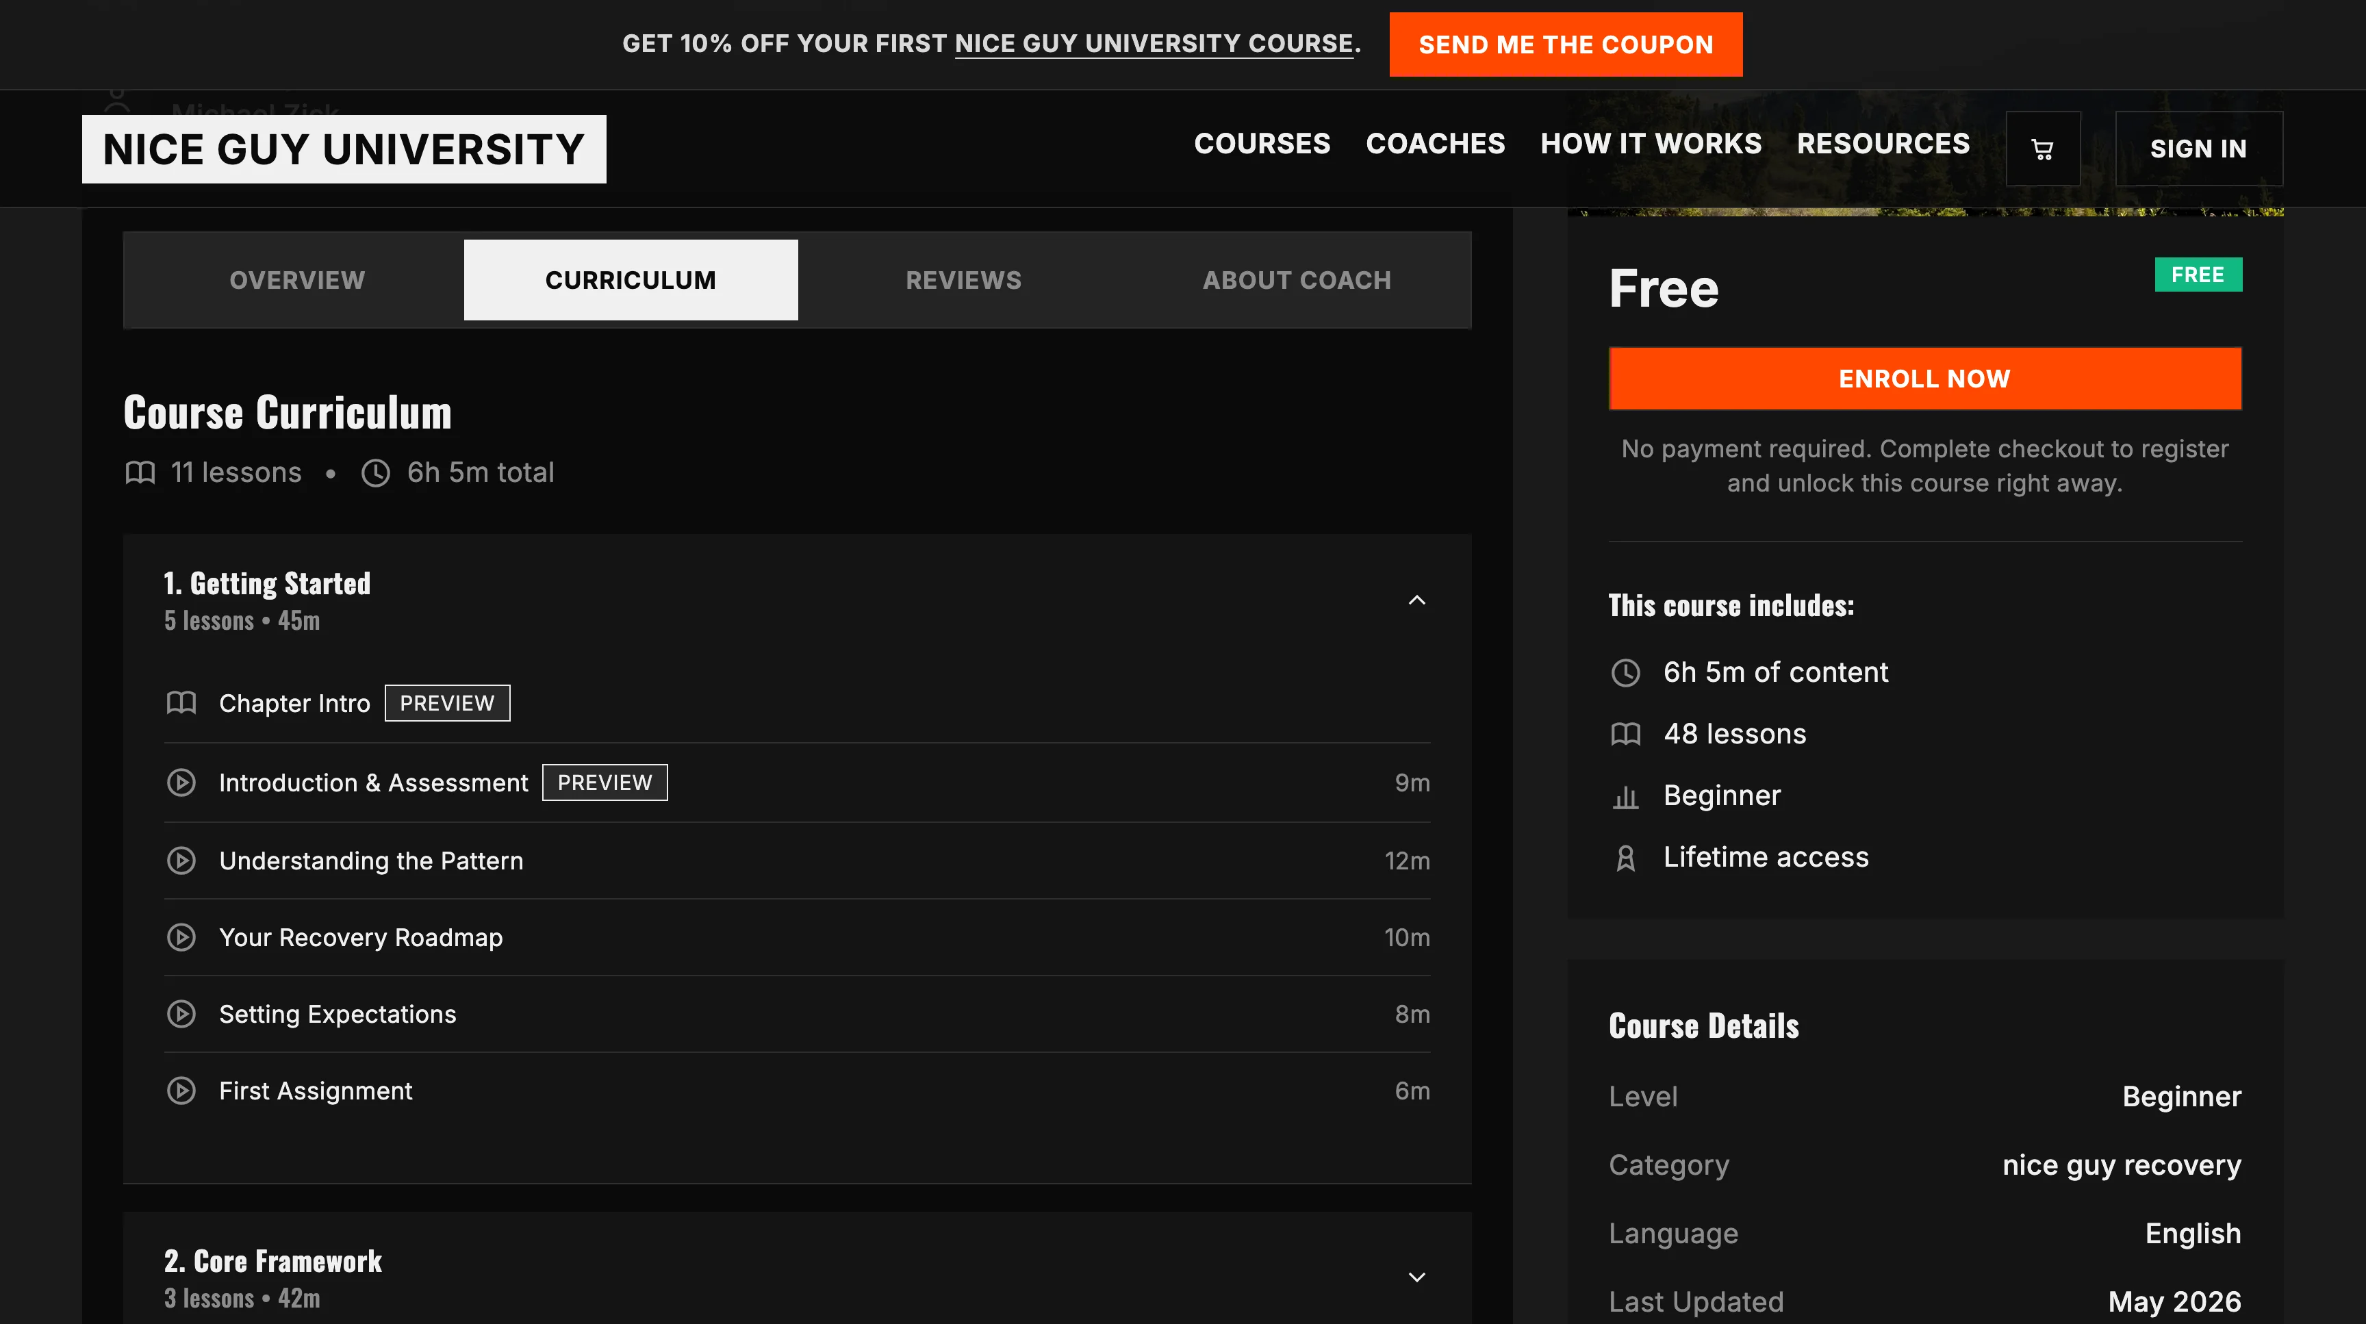Expand the Core Framework section chevron
Image resolution: width=2366 pixels, height=1324 pixels.
tap(1417, 1277)
